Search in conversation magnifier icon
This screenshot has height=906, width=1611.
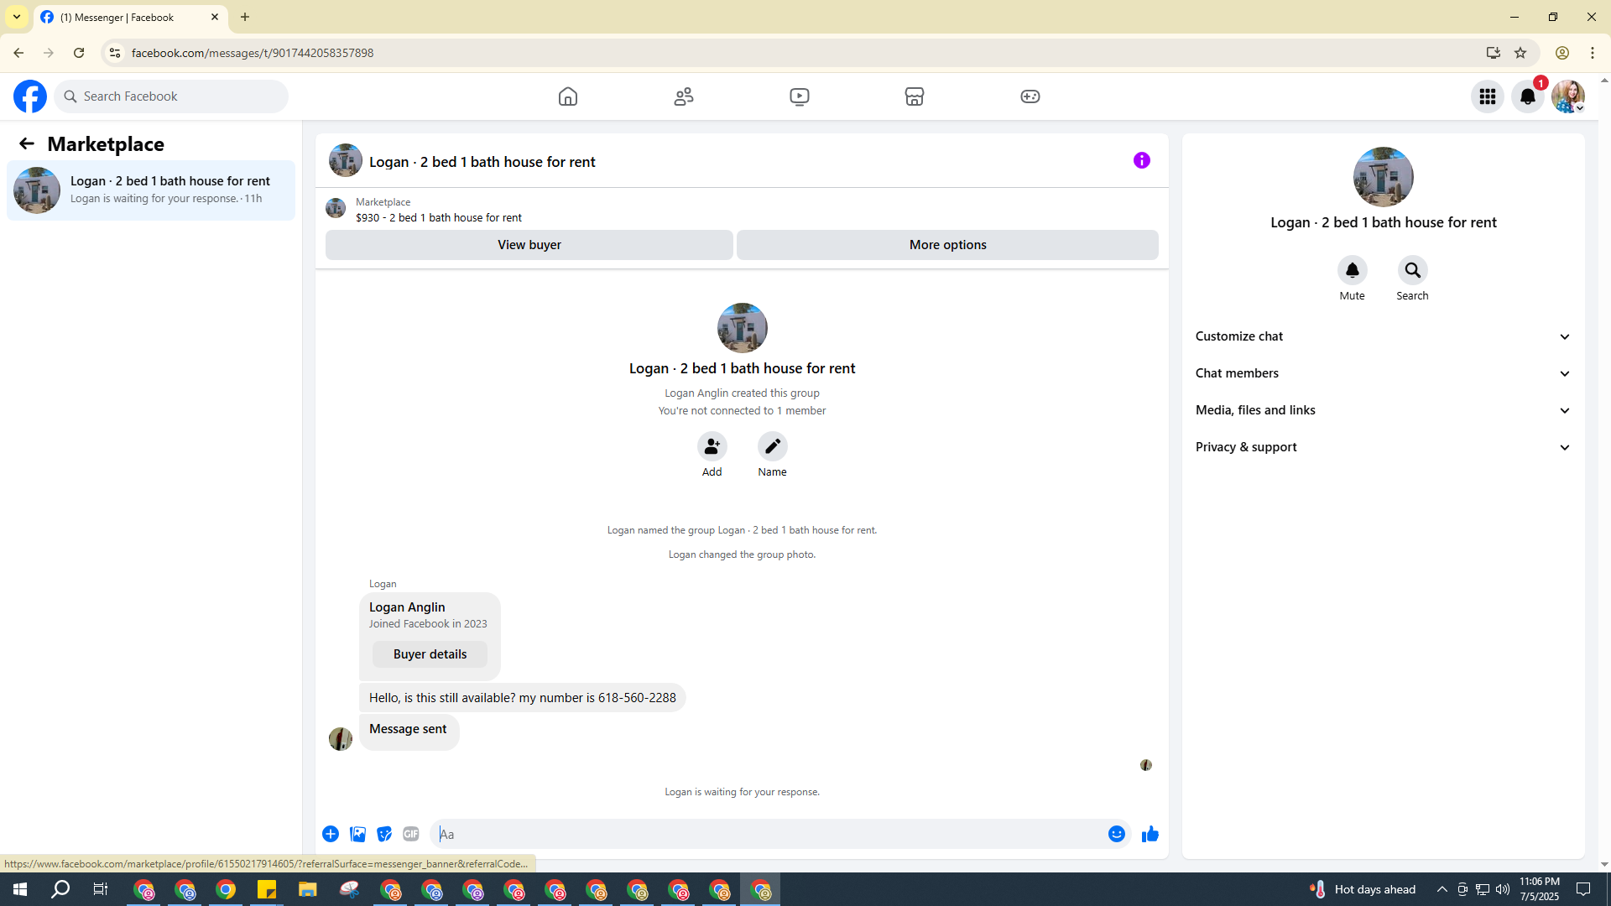[x=1412, y=270]
